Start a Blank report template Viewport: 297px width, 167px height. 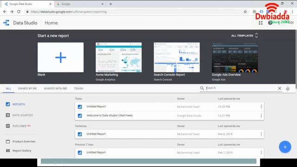tap(60, 58)
